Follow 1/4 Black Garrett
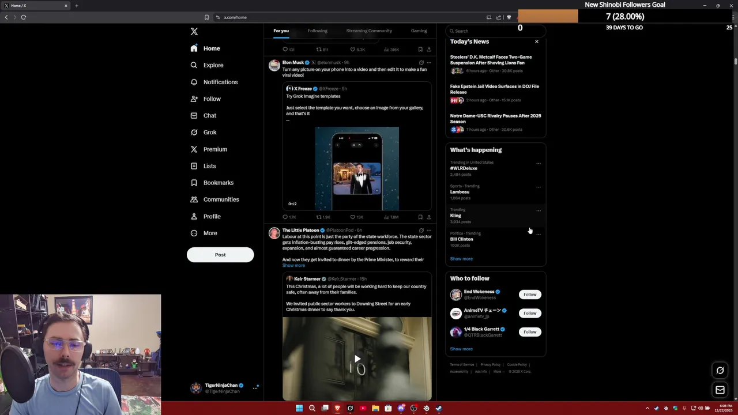The width and height of the screenshot is (738, 415). click(530, 332)
